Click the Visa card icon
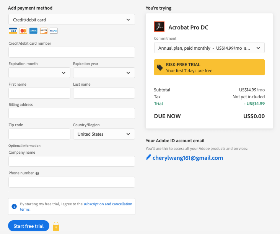This screenshot has width=280, height=234. [x=13, y=31]
